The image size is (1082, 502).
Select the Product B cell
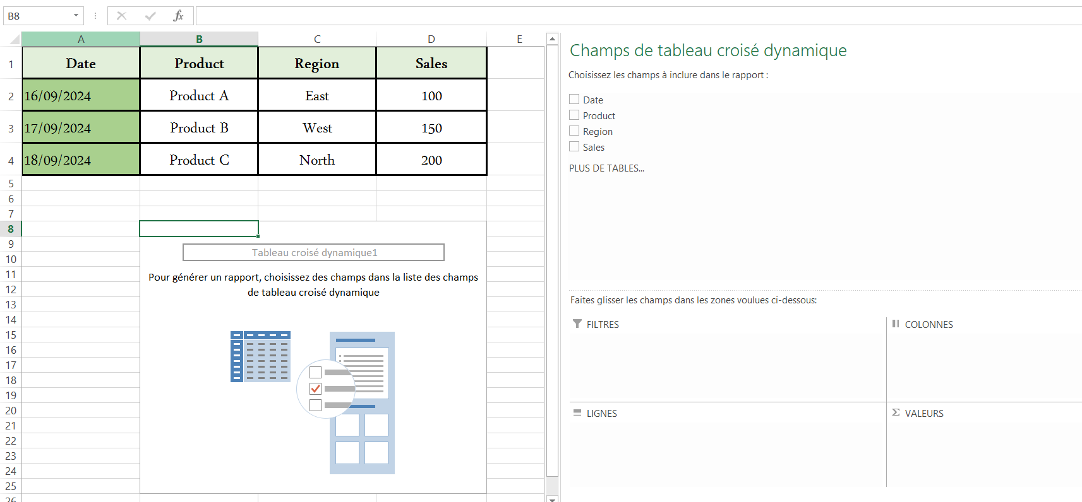click(199, 127)
